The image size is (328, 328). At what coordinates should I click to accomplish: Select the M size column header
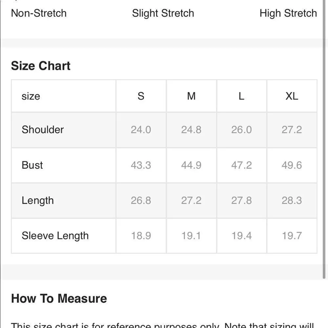pyautogui.click(x=191, y=96)
